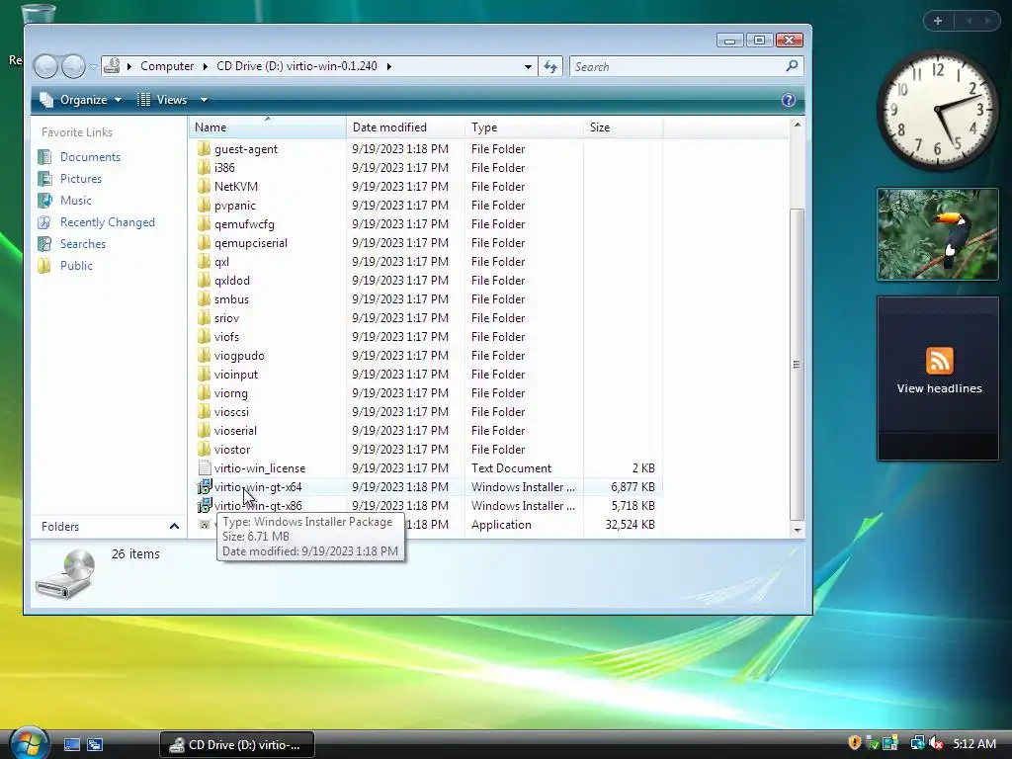
Task: Open Pictures favorite link
Action: [x=81, y=179]
